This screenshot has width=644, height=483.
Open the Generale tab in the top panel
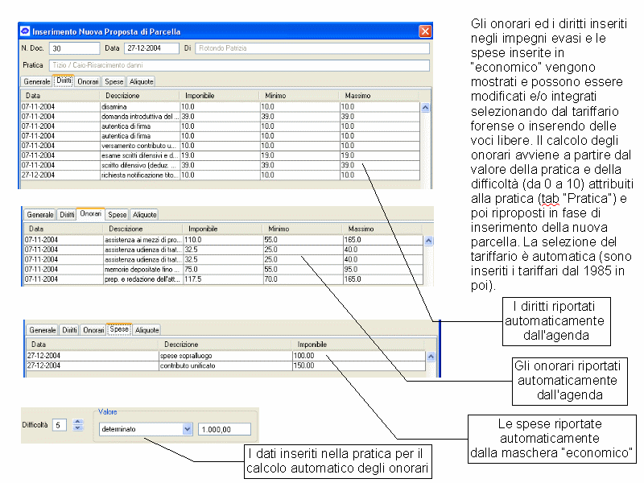pyautogui.click(x=36, y=82)
